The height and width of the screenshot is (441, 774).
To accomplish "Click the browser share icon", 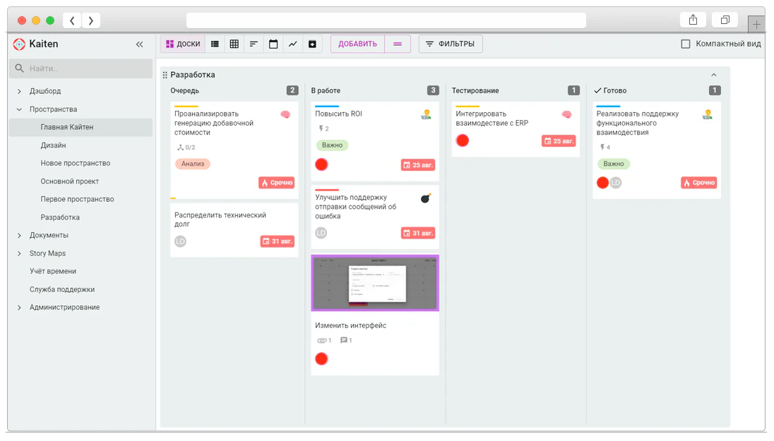I will click(x=693, y=20).
